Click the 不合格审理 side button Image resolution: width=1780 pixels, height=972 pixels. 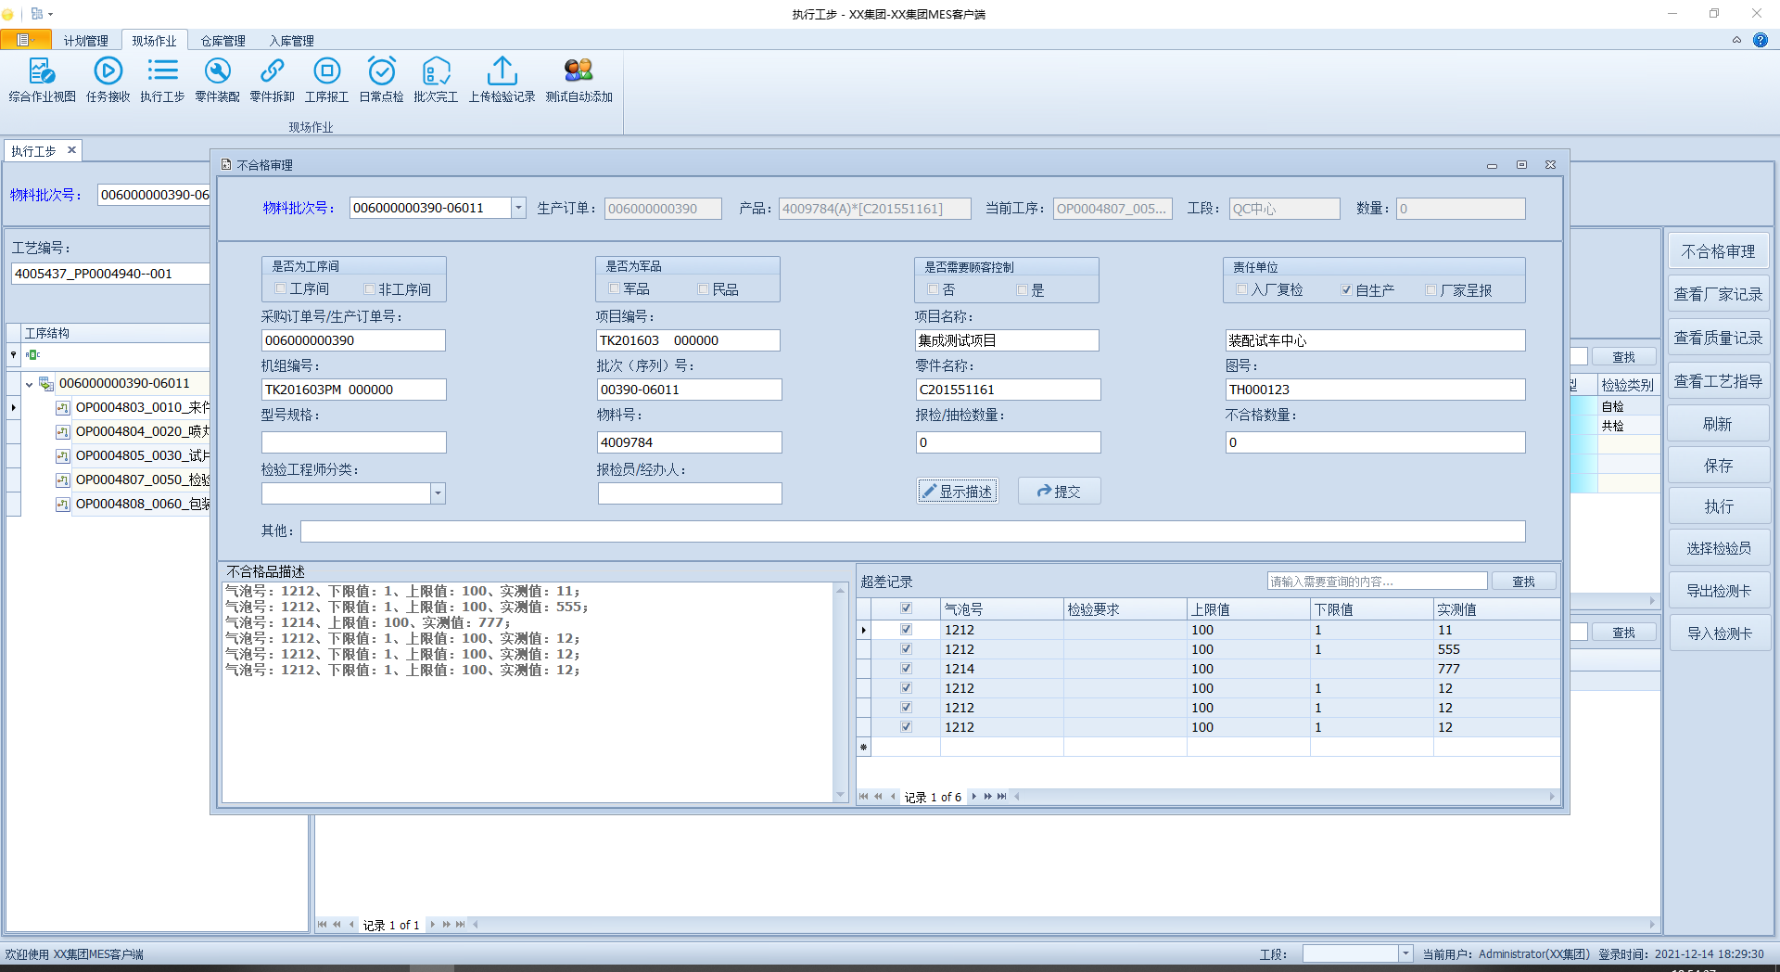coord(1718,251)
